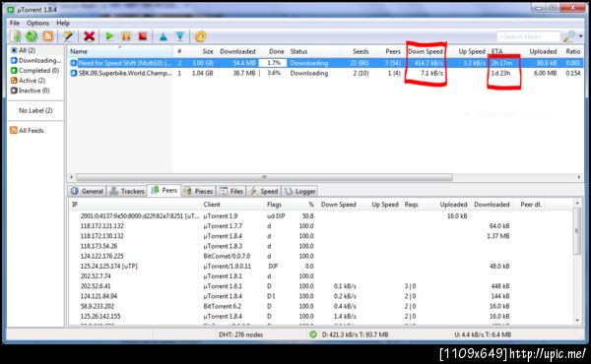The width and height of the screenshot is (591, 364).
Task: Open the Options menu
Action: pos(37,23)
